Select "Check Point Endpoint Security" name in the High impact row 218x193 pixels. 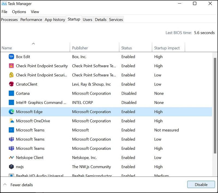tap(42, 66)
